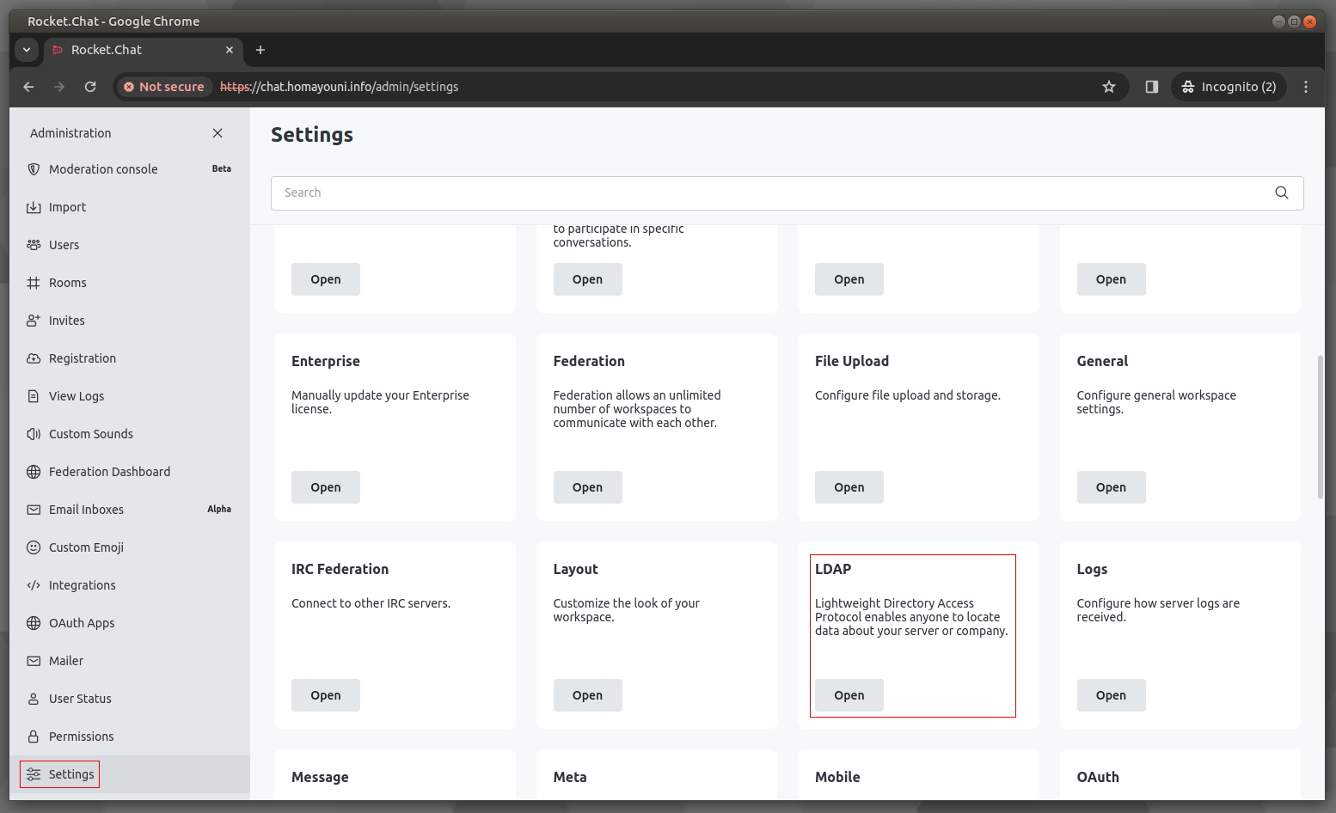The height and width of the screenshot is (813, 1336).
Task: Click the Email Inboxes envelope icon
Action: tap(34, 510)
